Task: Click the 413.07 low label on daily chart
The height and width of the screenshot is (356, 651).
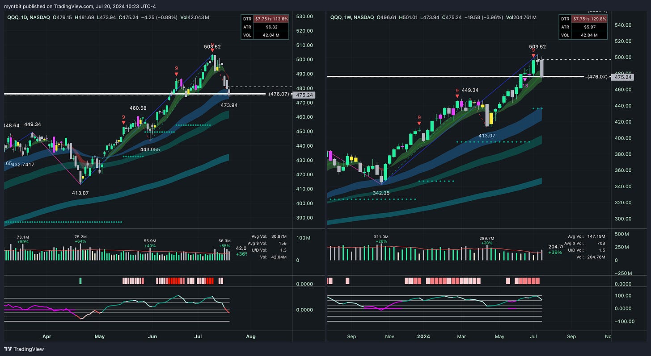Action: tap(80, 193)
